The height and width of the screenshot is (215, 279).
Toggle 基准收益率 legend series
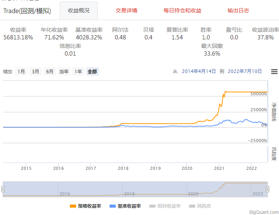coord(125,206)
